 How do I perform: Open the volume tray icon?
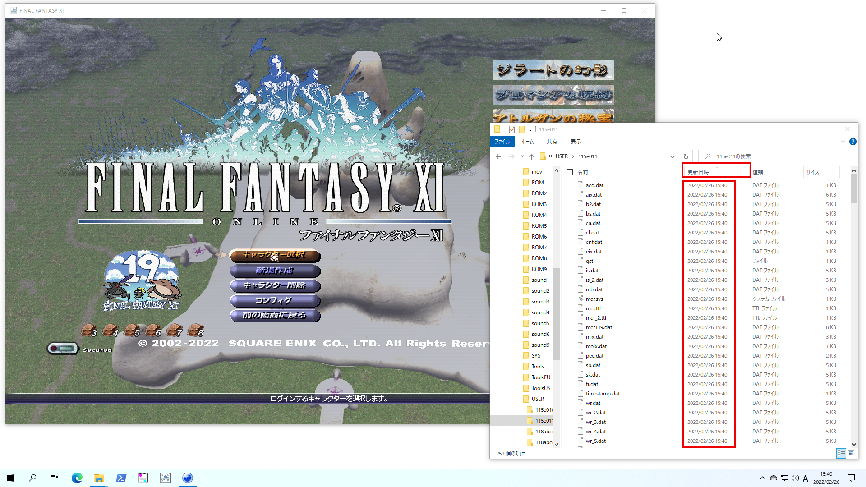coord(795,478)
